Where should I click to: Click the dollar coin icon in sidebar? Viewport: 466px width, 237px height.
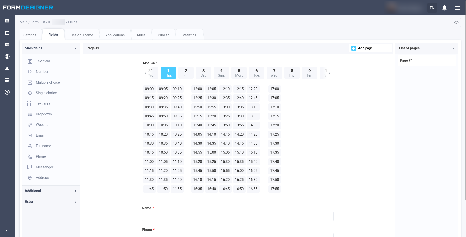coord(7,92)
